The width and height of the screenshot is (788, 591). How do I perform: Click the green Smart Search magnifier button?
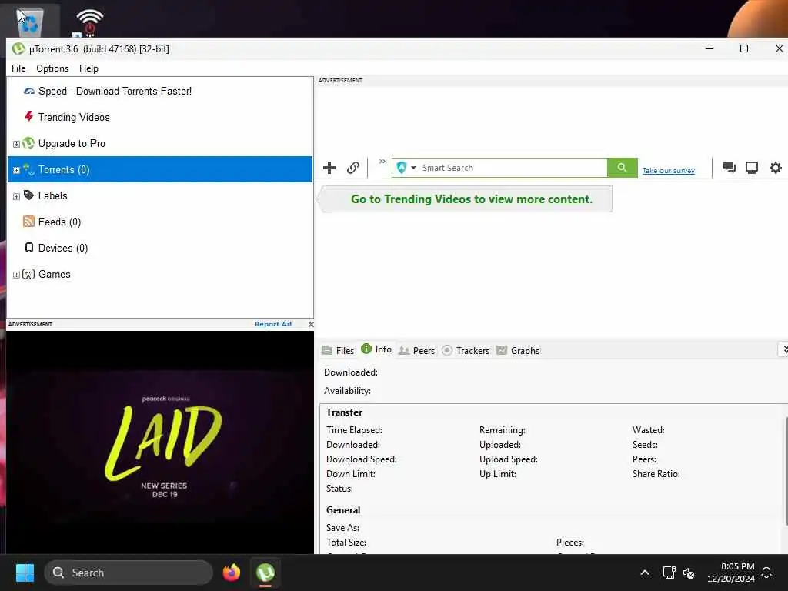622,167
